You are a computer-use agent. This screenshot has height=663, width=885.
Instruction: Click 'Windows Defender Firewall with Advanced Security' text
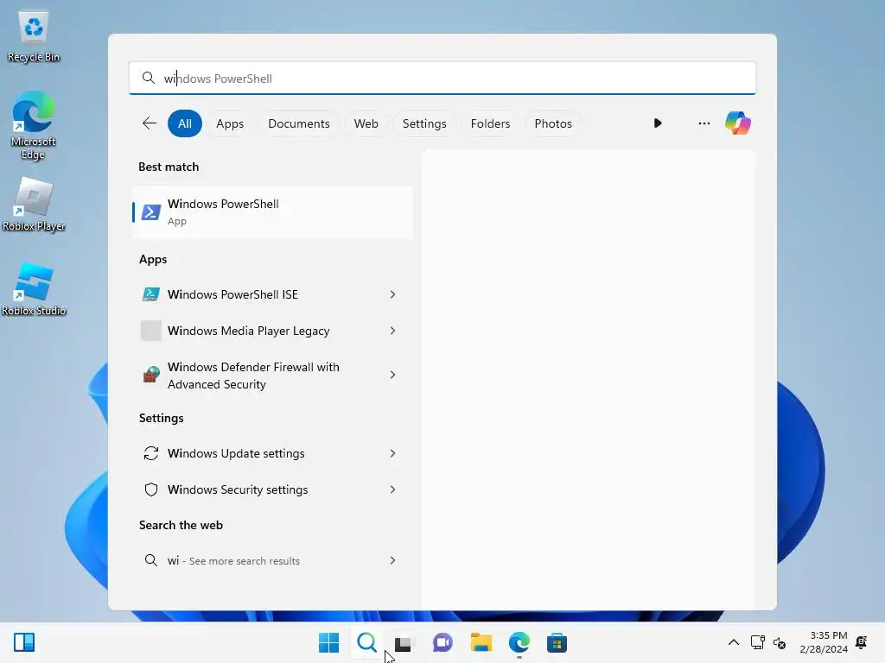[x=253, y=376]
